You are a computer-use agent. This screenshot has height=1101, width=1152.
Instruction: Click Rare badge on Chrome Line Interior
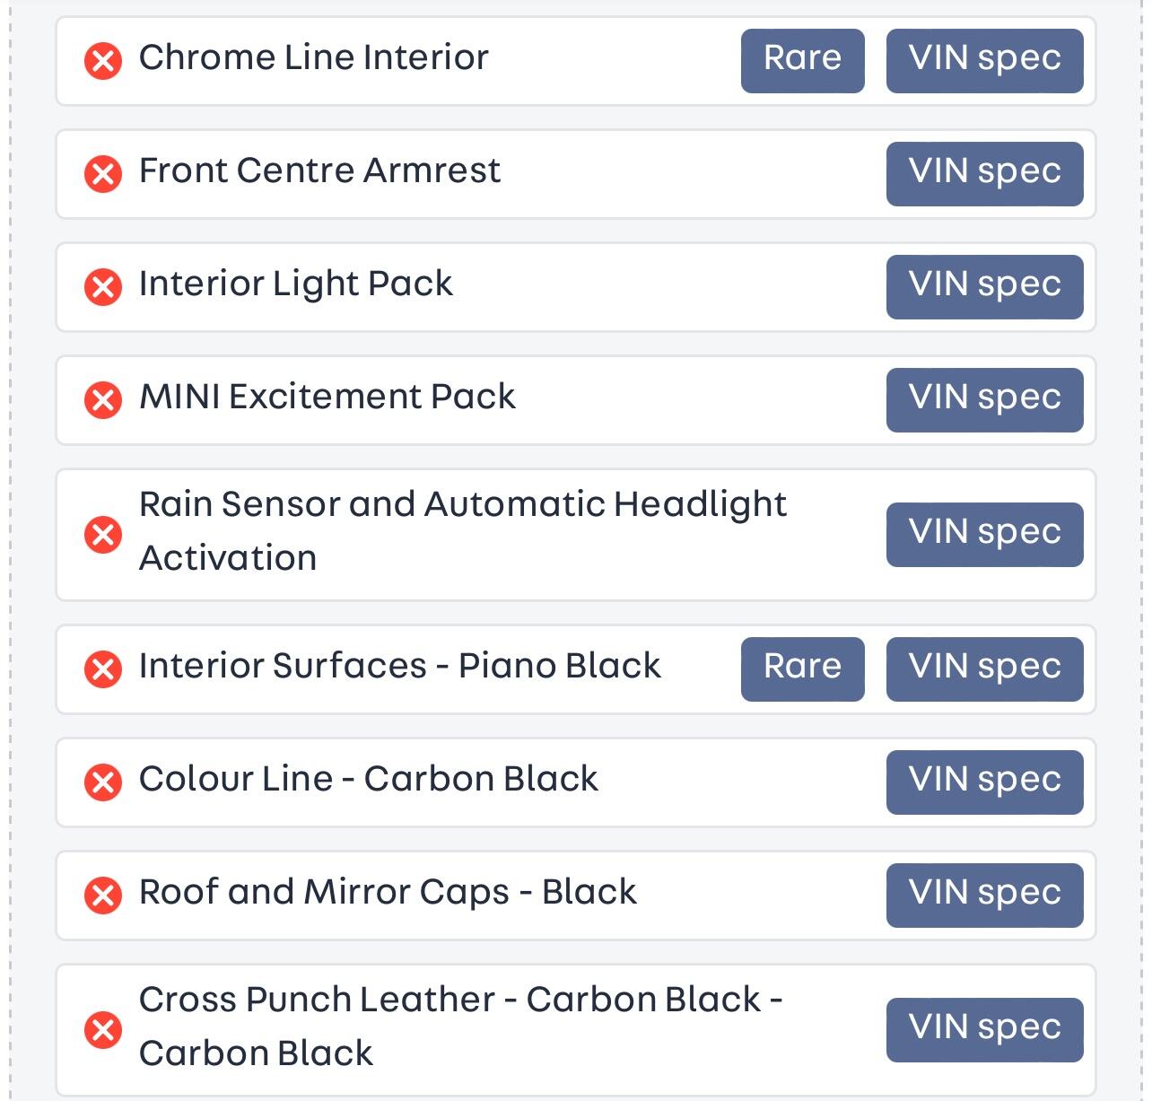[802, 60]
